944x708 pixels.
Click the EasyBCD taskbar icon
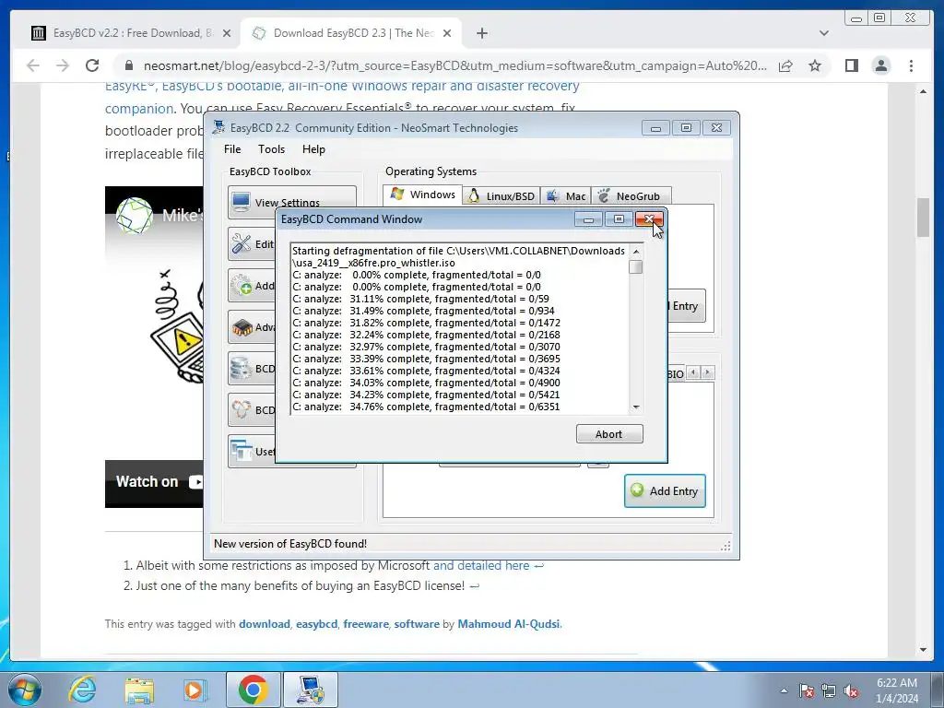click(311, 690)
